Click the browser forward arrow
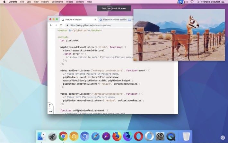This screenshot has height=143, width=228. 56,25
